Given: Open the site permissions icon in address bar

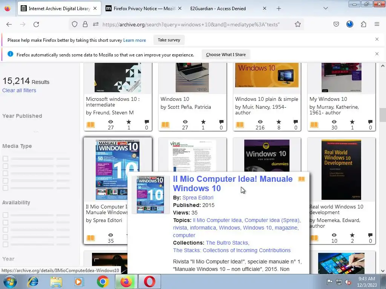Looking at the screenshot, I should coord(96,24).
